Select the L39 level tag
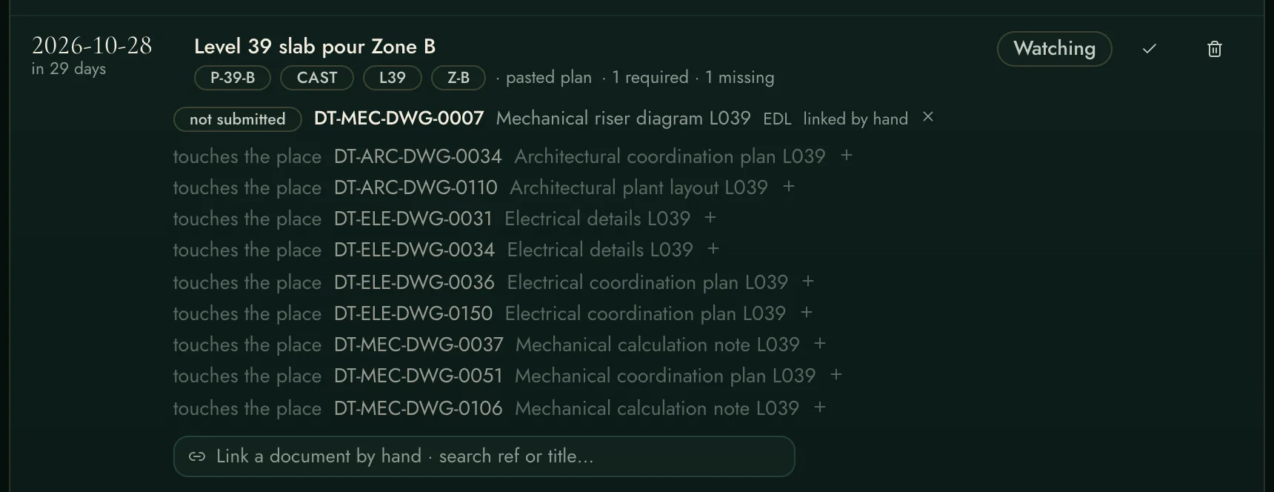The width and height of the screenshot is (1274, 492). tap(393, 78)
